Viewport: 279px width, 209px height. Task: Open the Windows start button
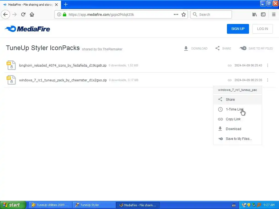coord(13,205)
